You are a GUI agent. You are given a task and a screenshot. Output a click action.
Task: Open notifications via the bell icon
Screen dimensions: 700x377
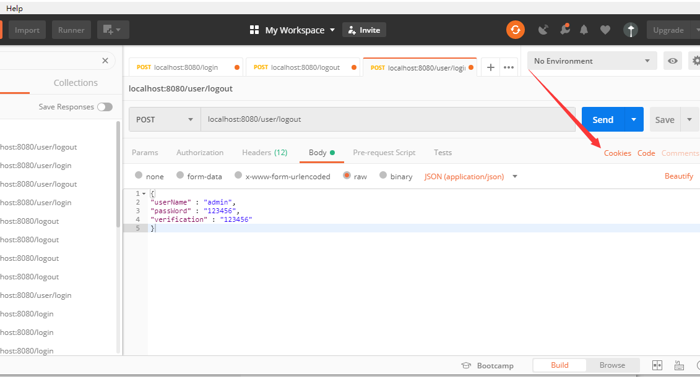click(584, 30)
